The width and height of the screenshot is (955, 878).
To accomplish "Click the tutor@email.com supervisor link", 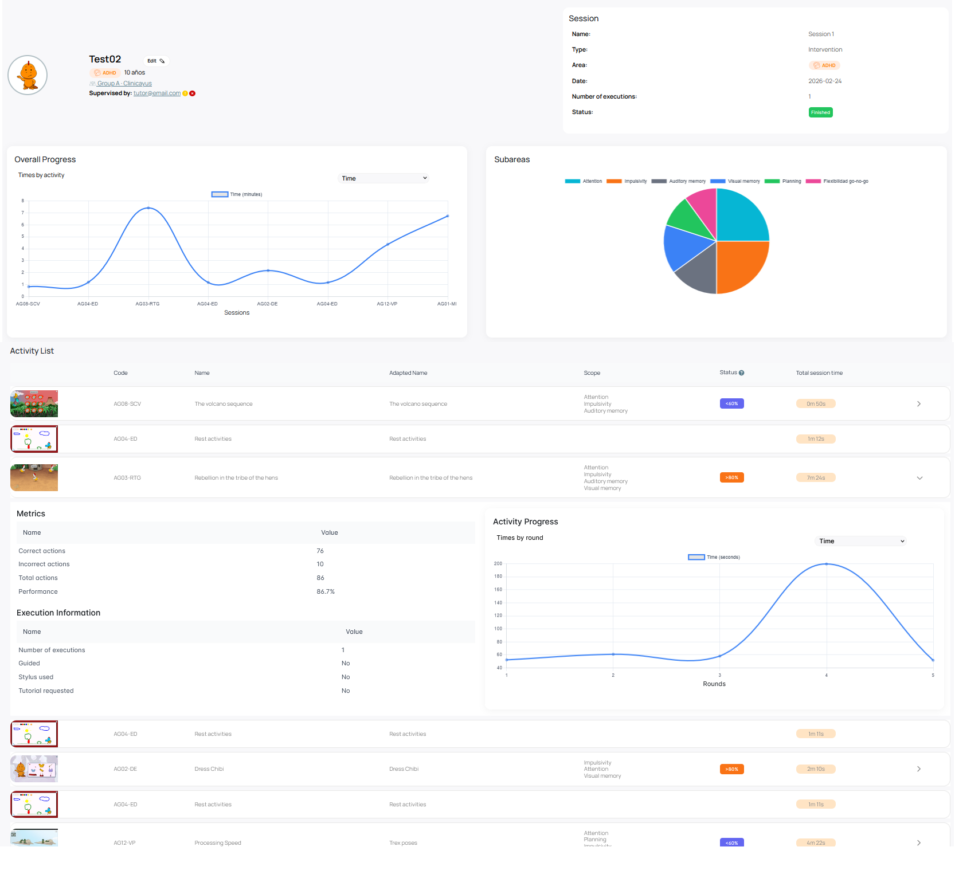I will tap(157, 93).
